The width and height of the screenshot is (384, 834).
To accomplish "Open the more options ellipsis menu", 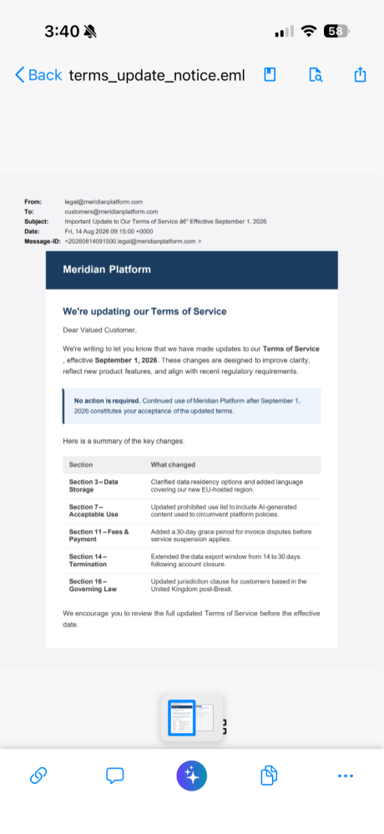I will pos(346,776).
